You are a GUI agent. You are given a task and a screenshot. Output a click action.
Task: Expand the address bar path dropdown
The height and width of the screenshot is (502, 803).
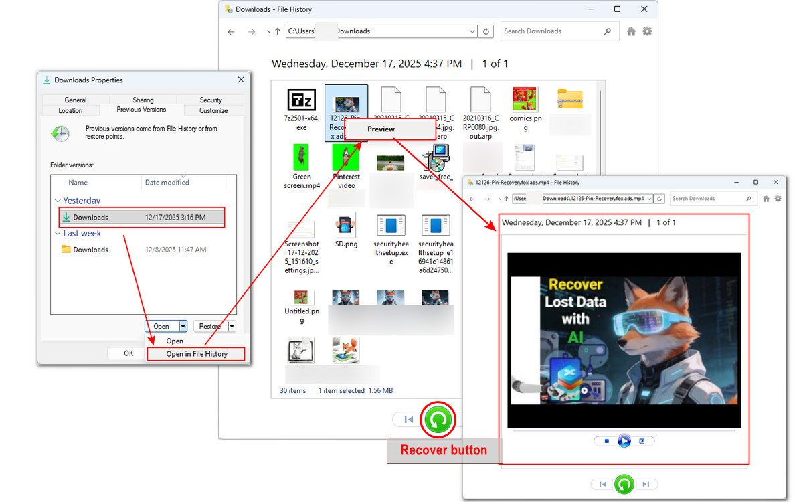point(472,31)
